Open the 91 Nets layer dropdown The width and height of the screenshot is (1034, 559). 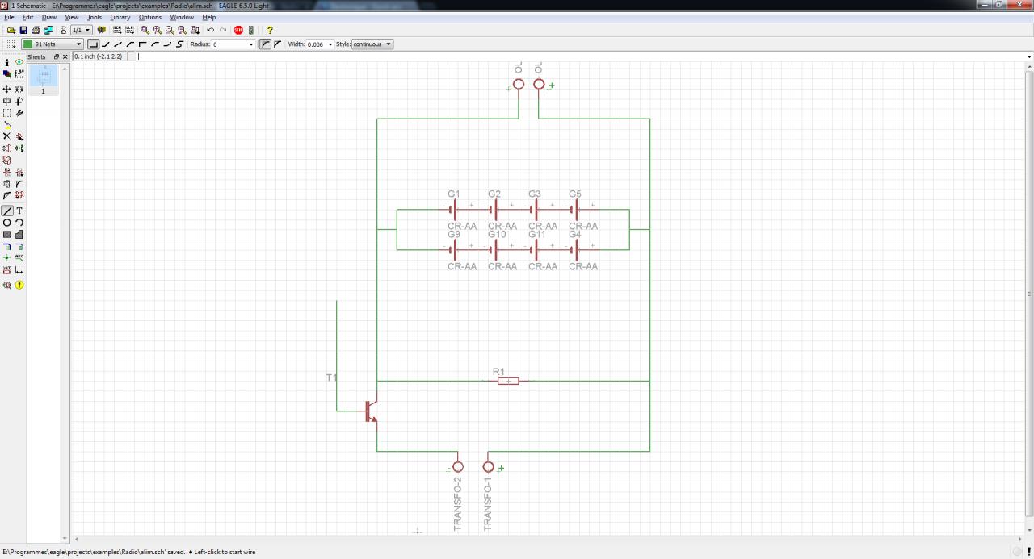(53, 44)
